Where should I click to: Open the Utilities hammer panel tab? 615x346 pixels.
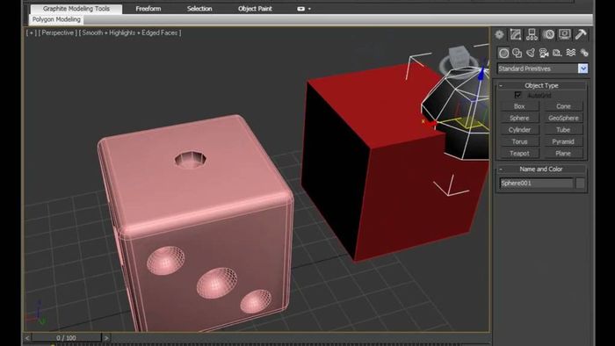click(x=581, y=34)
